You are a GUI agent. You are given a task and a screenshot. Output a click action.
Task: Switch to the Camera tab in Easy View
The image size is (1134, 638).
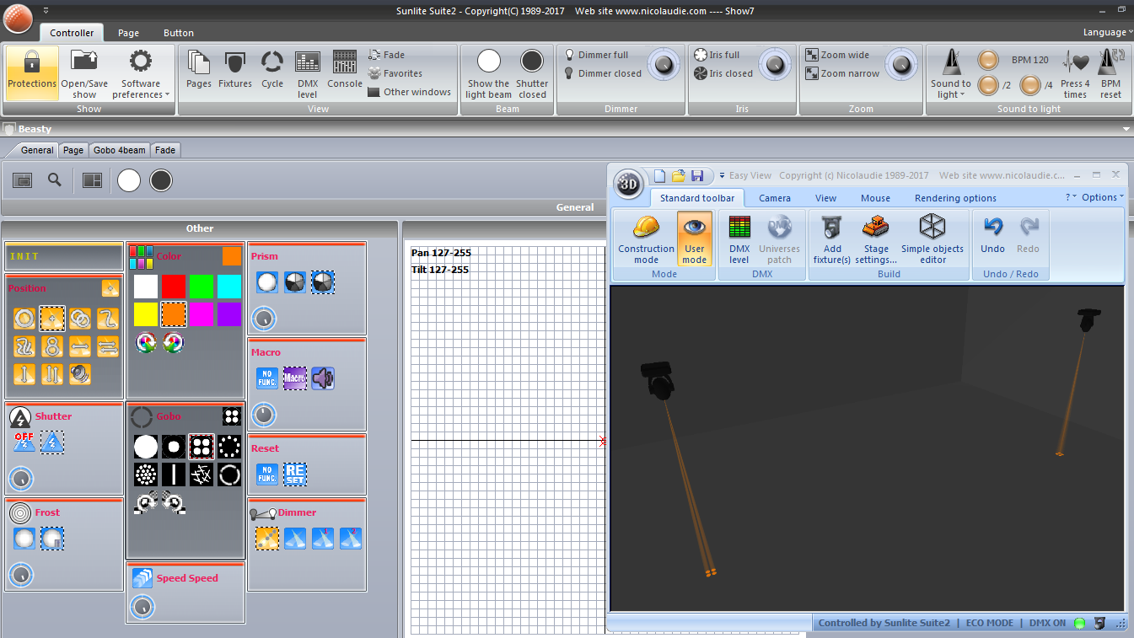tap(775, 198)
